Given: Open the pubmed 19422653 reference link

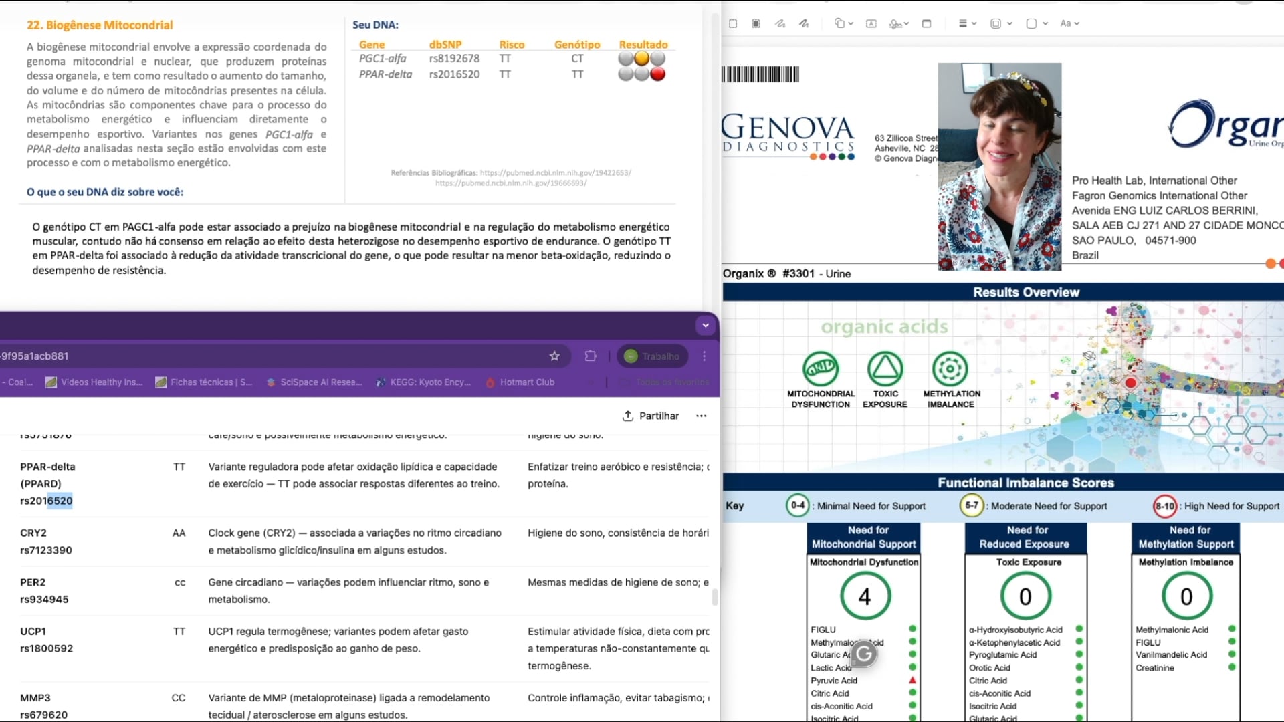Looking at the screenshot, I should tap(555, 173).
